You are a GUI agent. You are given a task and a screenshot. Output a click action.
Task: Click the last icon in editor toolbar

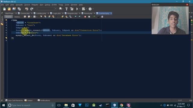pos(102,17)
